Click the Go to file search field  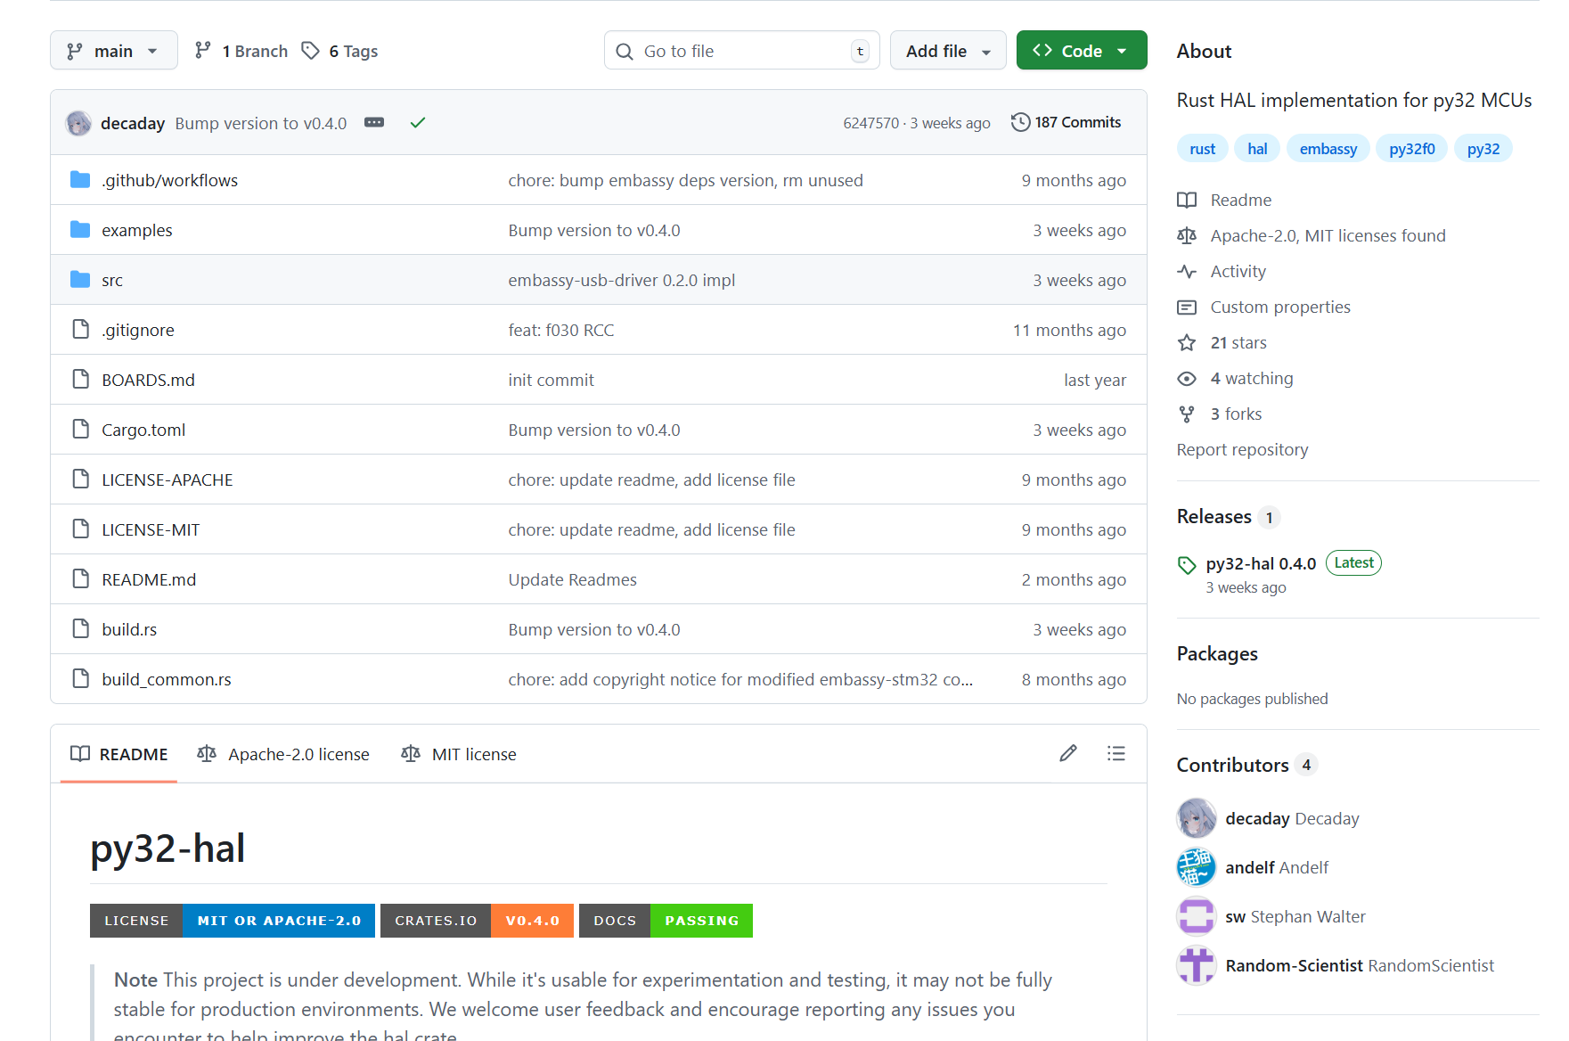(x=741, y=51)
